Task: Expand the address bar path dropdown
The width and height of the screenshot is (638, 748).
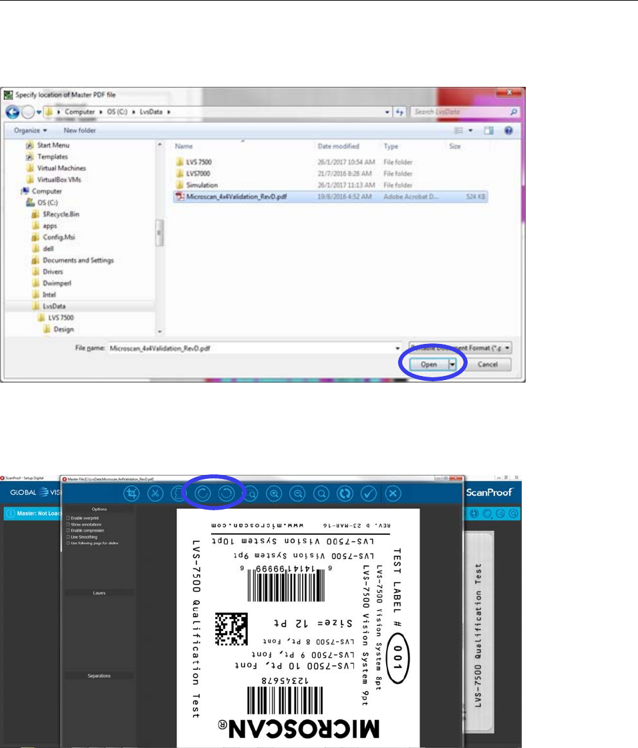Action: coord(387,112)
